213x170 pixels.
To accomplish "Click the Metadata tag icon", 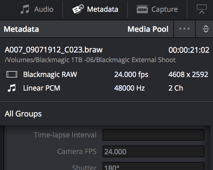I will (78, 9).
